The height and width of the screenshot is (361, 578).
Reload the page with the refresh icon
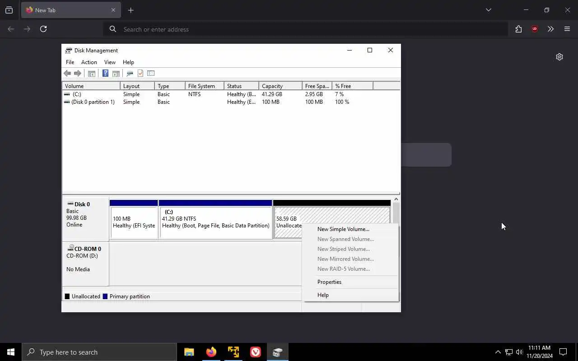(43, 29)
